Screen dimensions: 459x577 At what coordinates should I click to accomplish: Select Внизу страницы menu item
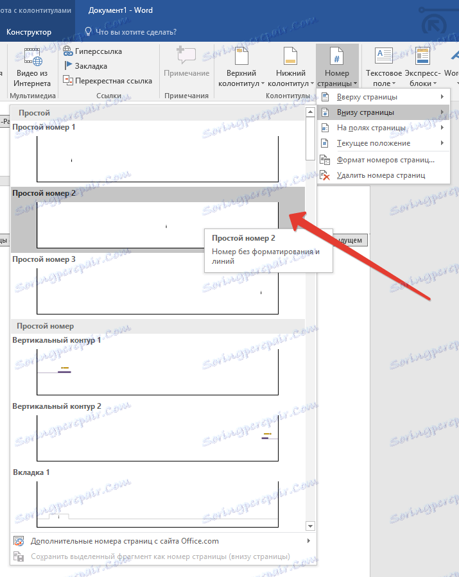[383, 112]
